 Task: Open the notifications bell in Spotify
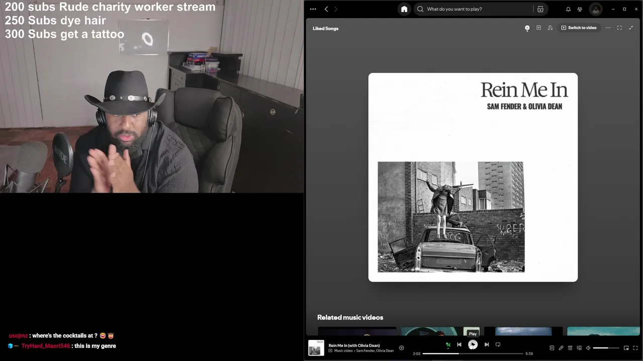point(568,9)
